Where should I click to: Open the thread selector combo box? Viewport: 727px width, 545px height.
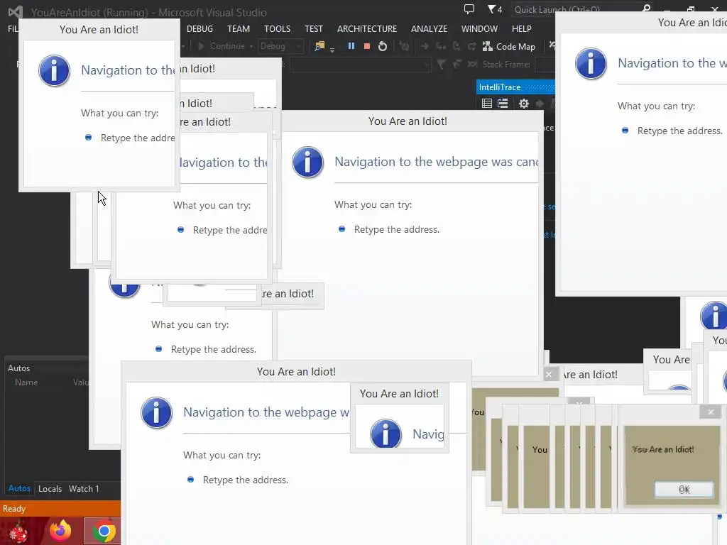tap(360, 65)
